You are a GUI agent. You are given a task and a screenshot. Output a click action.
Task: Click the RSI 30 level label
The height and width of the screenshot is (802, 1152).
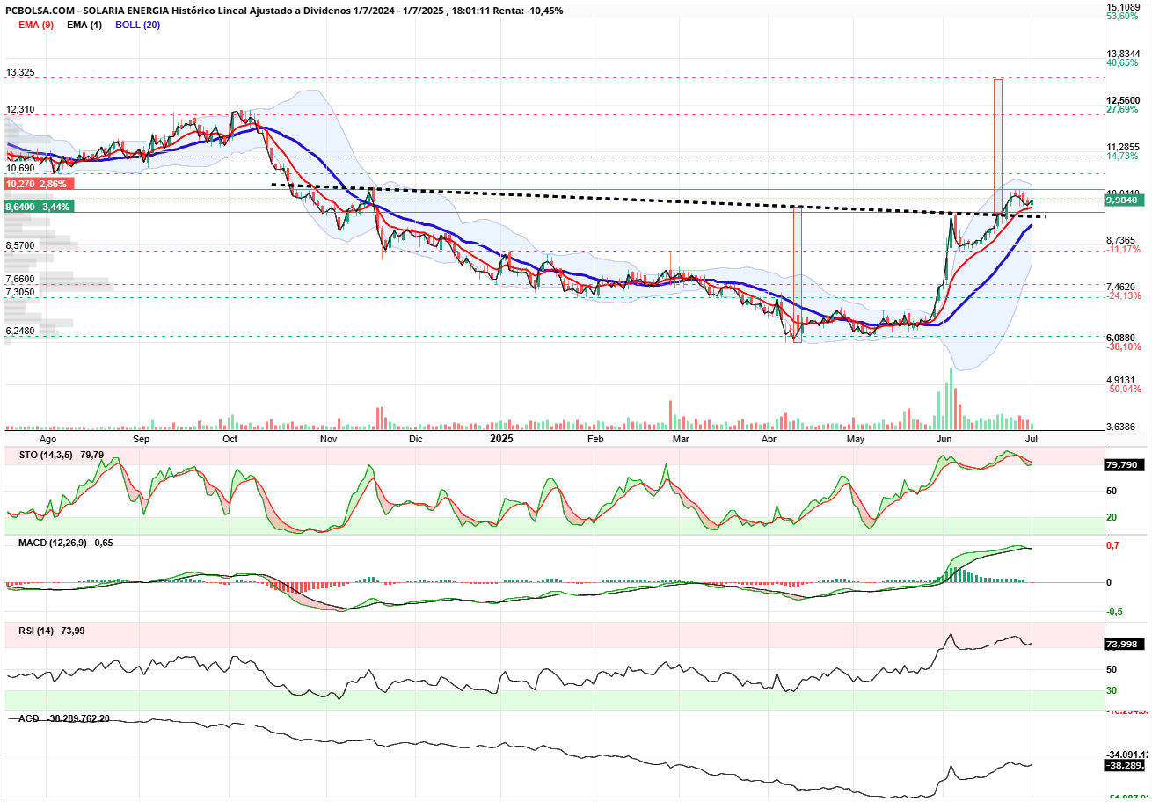pyautogui.click(x=1112, y=690)
